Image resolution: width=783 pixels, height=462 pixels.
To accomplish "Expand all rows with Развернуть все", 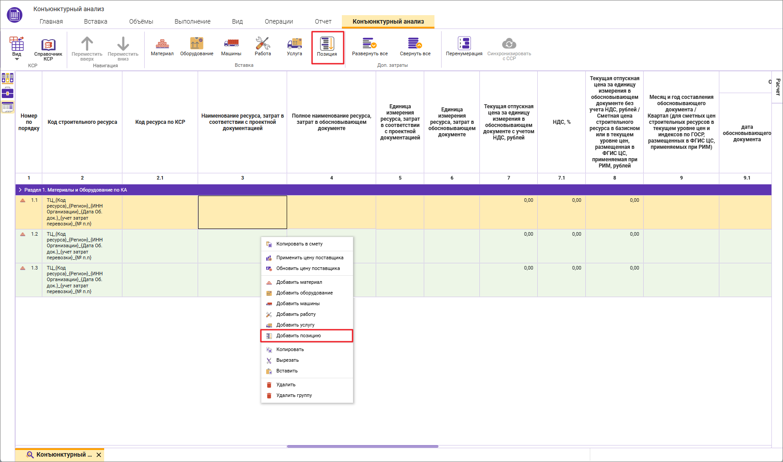I will coord(370,47).
